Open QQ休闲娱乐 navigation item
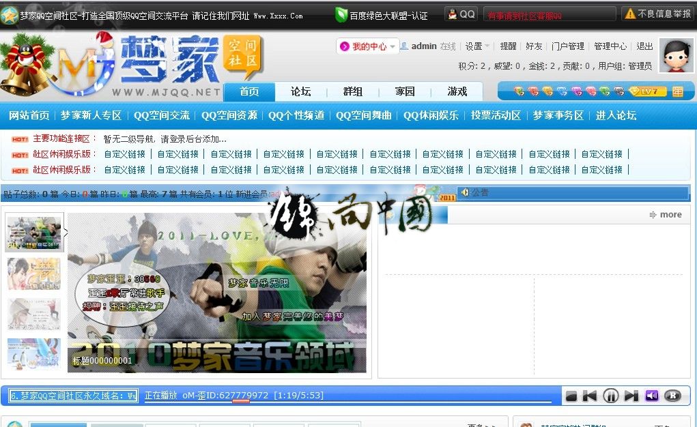The image size is (697, 427). tap(431, 115)
